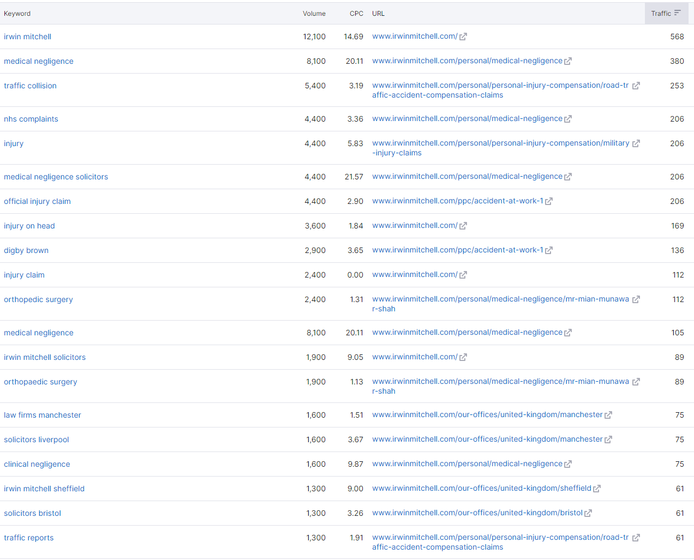Open external link icon in injury claim row
This screenshot has height=560, width=694.
tap(463, 275)
